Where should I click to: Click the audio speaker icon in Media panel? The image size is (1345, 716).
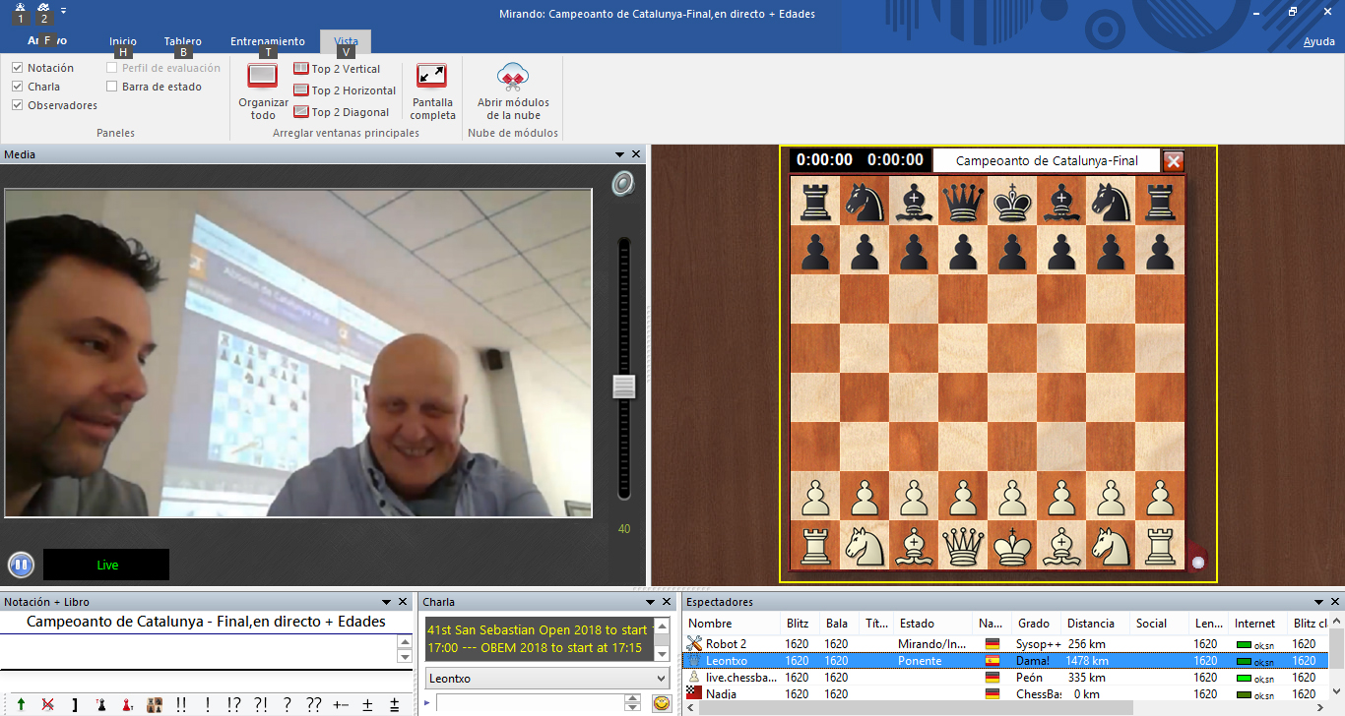[x=622, y=184]
